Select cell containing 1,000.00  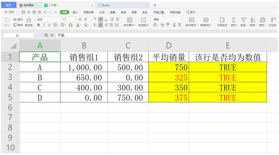click(84, 67)
